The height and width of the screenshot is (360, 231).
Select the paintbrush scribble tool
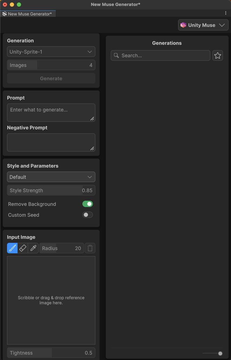12,248
